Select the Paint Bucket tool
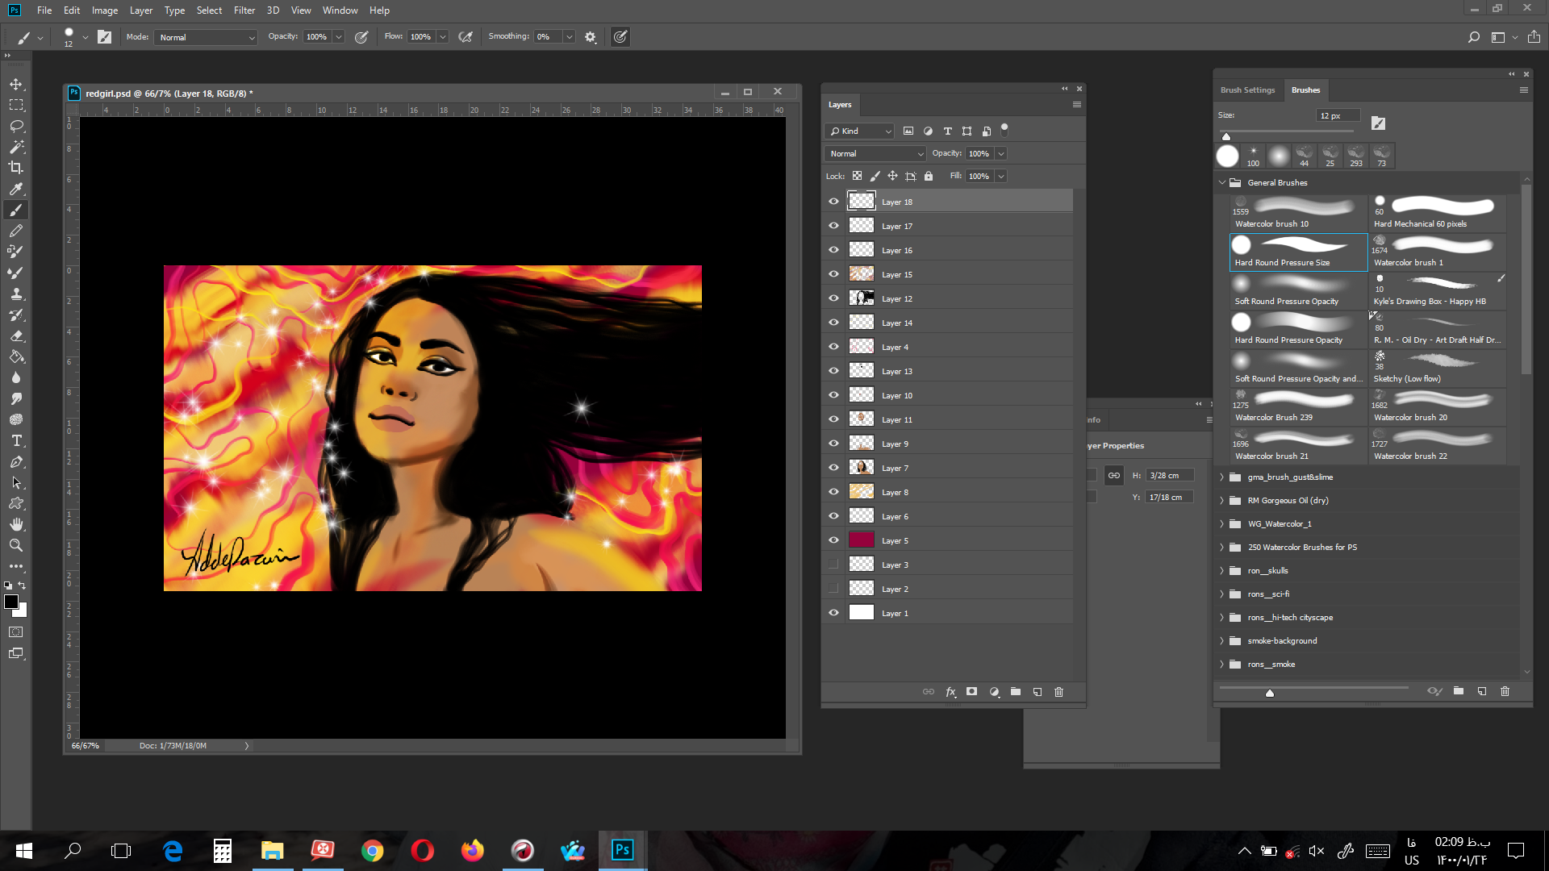Screen dimensions: 1549x871 16,356
